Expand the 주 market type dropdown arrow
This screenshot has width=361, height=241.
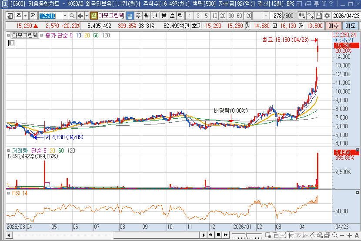point(26,16)
